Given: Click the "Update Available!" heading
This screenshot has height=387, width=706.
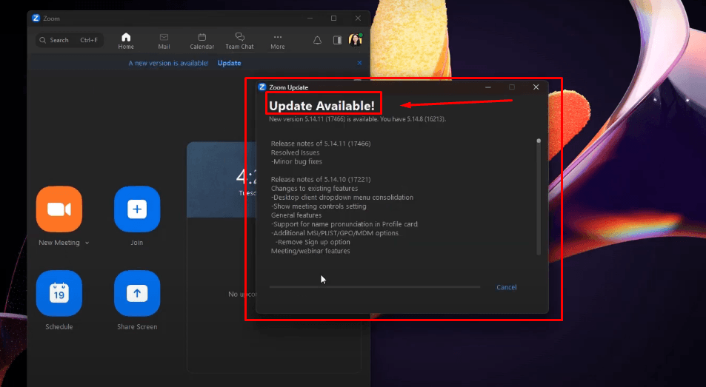Looking at the screenshot, I should 322,106.
